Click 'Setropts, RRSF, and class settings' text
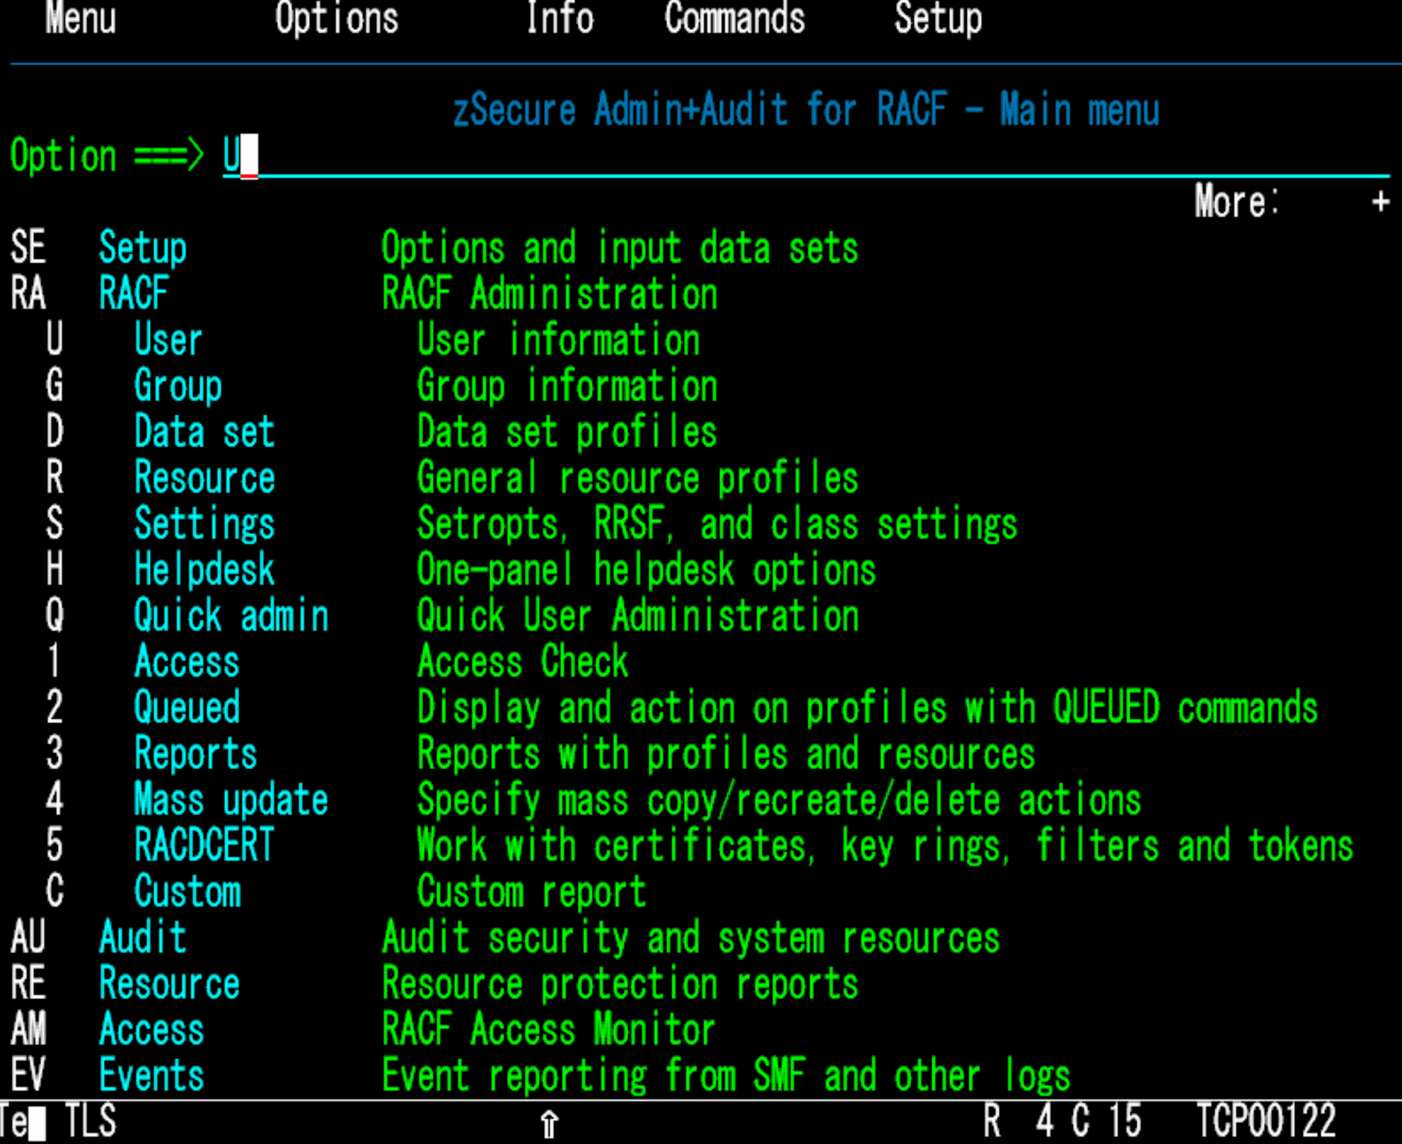This screenshot has width=1402, height=1144. click(x=717, y=524)
